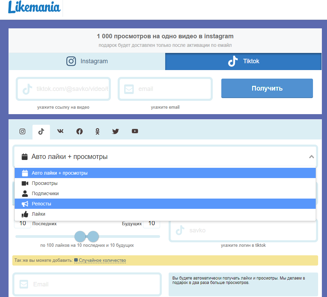Viewport: 327px width, 297px height.
Task: Choose Репосты option in dropdown list
Action: click(x=165, y=204)
